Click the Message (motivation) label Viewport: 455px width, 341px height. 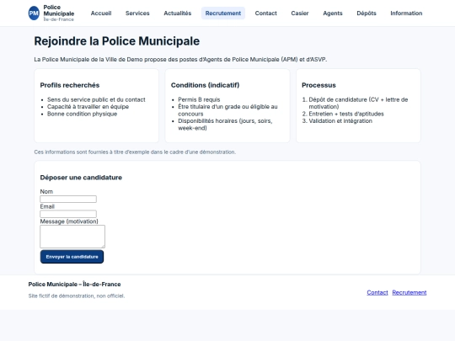[x=69, y=221]
